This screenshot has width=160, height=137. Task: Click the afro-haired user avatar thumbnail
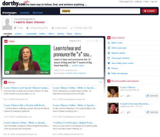click(113, 92)
